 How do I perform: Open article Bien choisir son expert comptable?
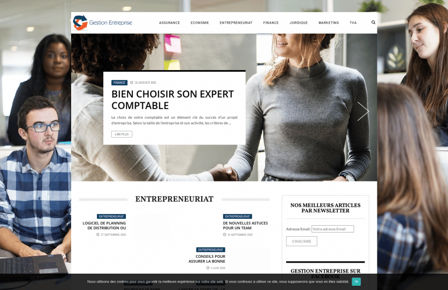(172, 100)
